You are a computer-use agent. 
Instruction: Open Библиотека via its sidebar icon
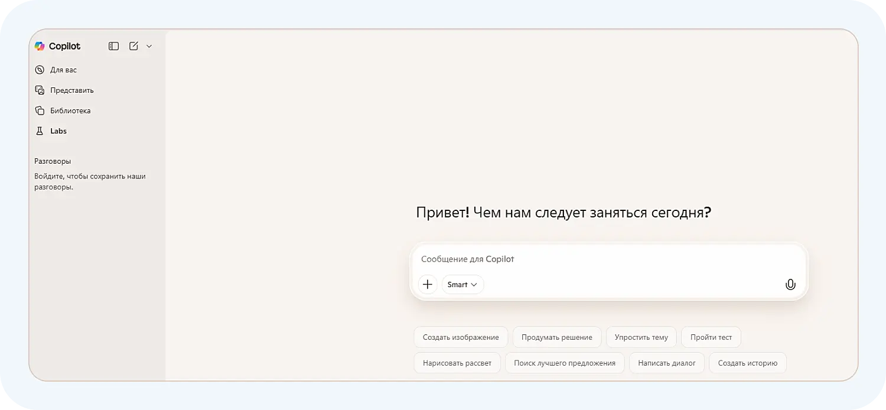(39, 110)
